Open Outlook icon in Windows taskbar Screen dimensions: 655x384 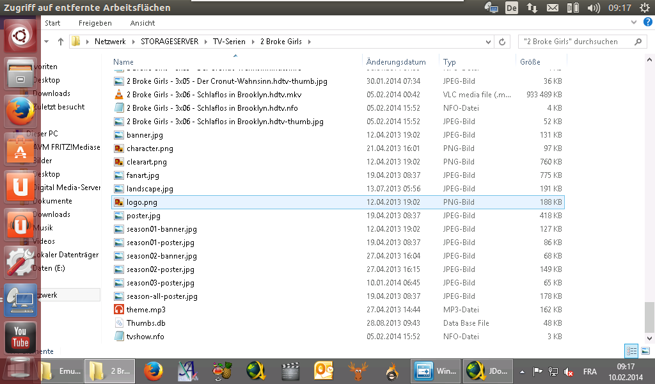click(x=324, y=371)
